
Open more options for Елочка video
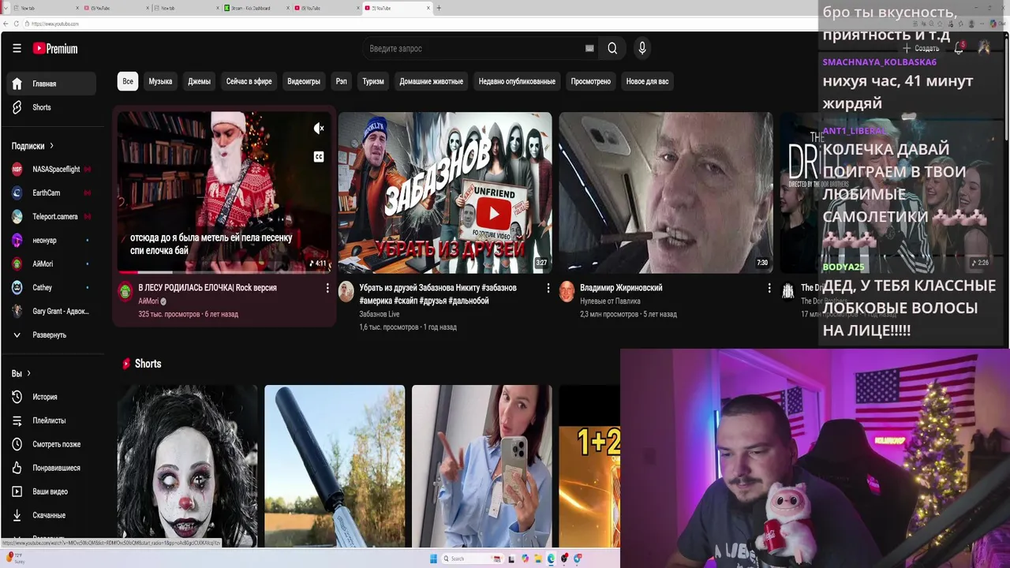pyautogui.click(x=327, y=289)
